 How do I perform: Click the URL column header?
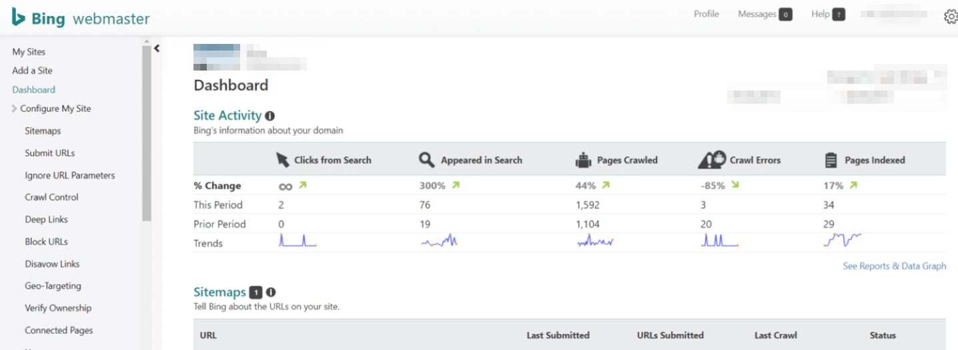point(208,335)
